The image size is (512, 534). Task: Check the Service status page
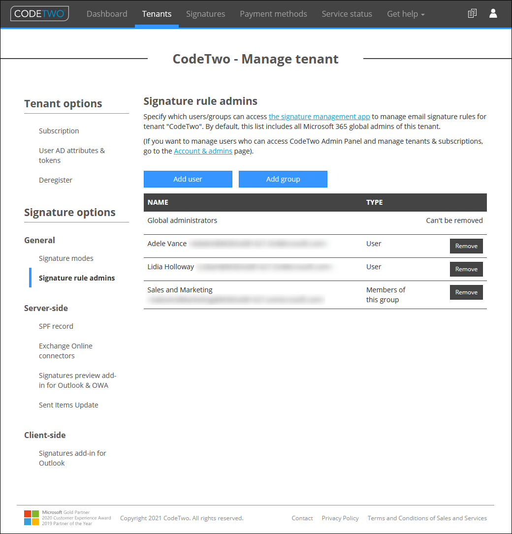347,14
